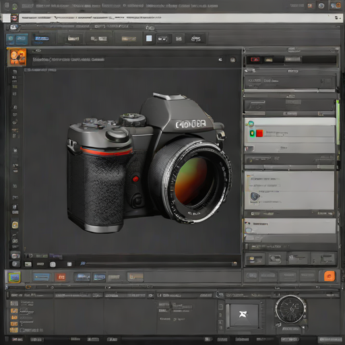
Task: Pick the red square color swatch
Action: pos(259,133)
